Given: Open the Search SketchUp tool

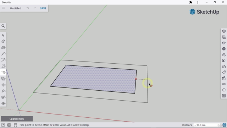Looking at the screenshot, I should 3,26.
